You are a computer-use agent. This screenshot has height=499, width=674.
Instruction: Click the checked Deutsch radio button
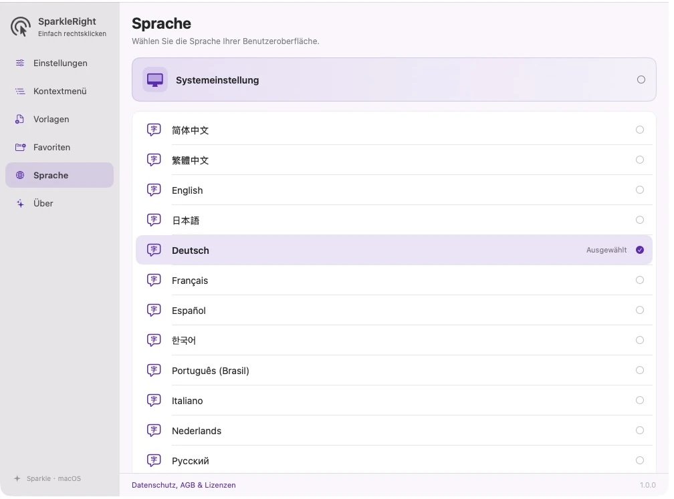click(640, 250)
